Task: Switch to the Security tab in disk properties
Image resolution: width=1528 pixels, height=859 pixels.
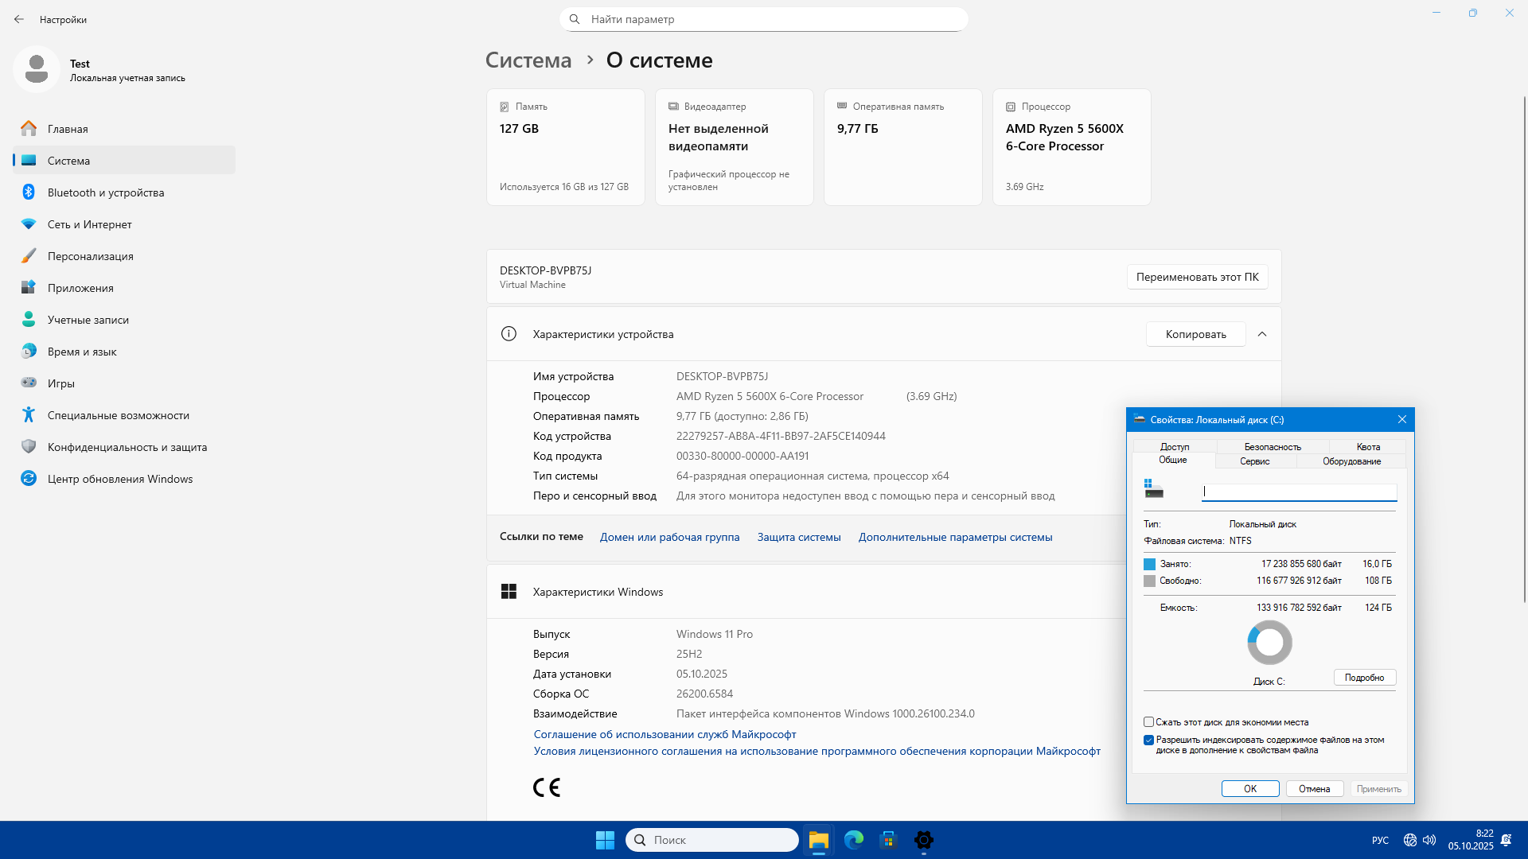Action: pyautogui.click(x=1272, y=447)
